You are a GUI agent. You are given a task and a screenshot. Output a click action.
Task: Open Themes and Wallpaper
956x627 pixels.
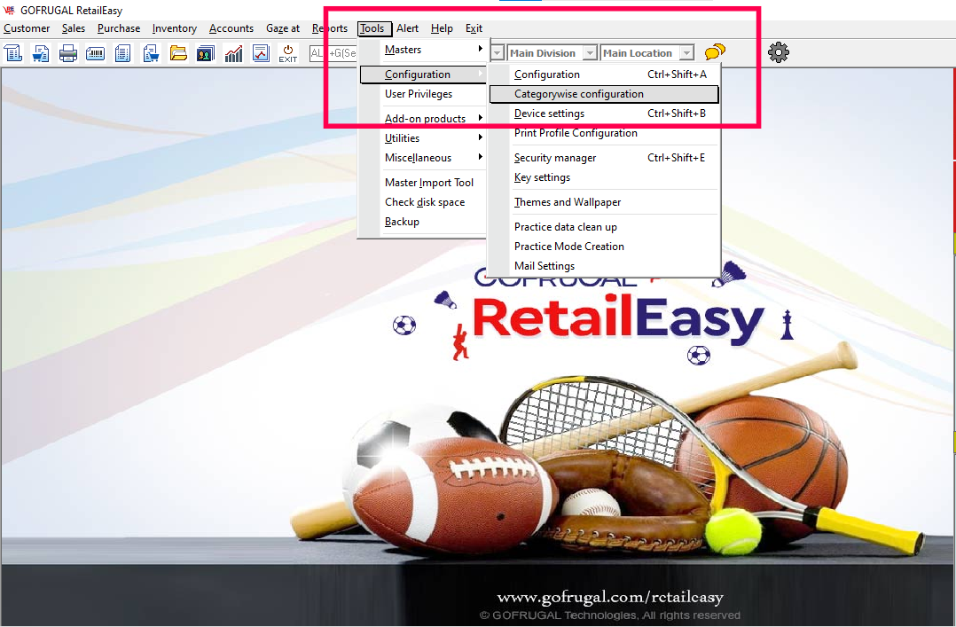pyautogui.click(x=604, y=202)
